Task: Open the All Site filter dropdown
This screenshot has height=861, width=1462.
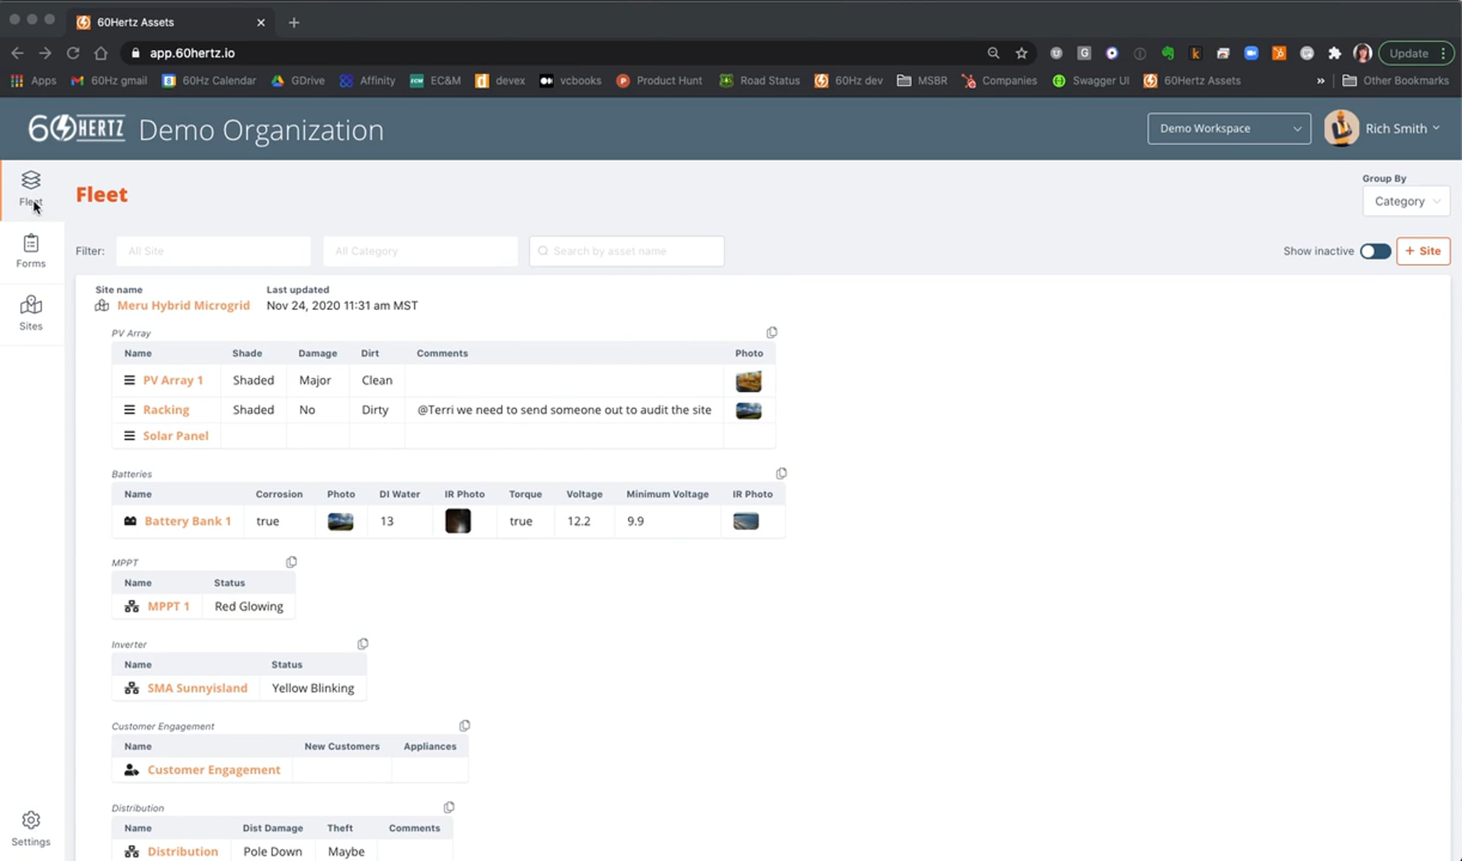Action: 213,251
